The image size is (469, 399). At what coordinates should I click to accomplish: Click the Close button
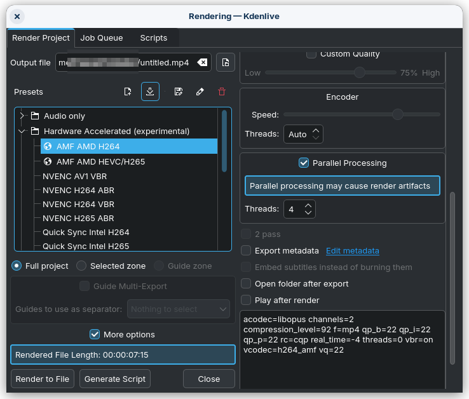tap(209, 379)
